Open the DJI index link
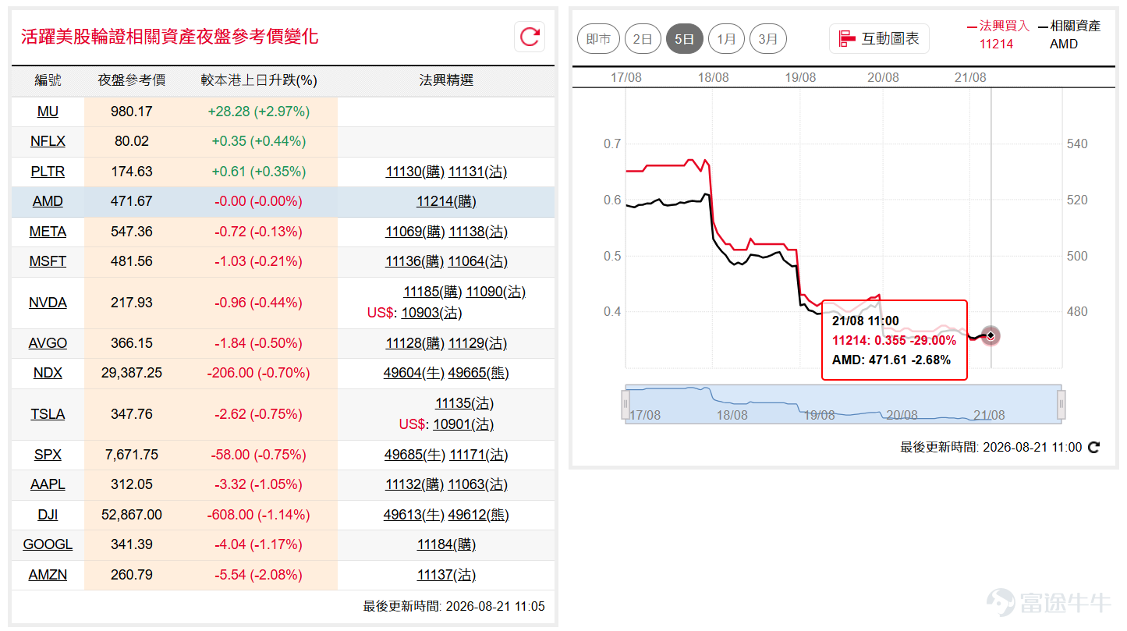The image size is (1127, 631). click(48, 515)
